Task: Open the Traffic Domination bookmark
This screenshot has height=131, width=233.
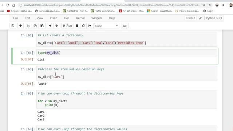Action: 103,11
